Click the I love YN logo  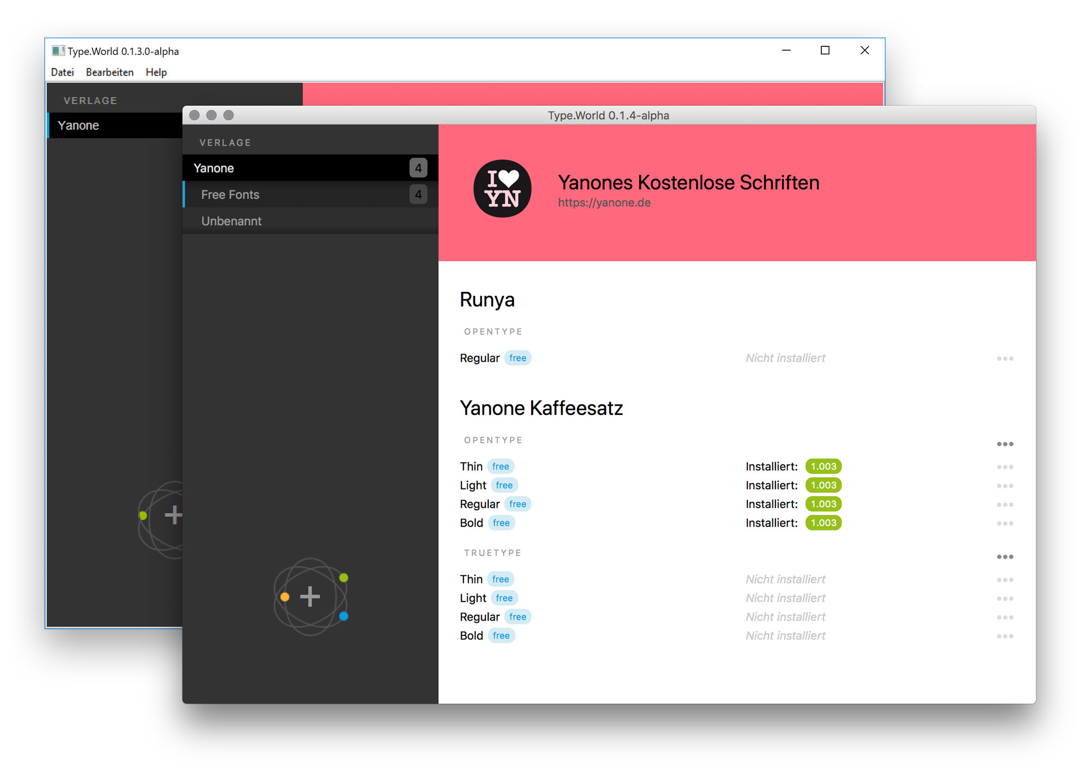[503, 189]
